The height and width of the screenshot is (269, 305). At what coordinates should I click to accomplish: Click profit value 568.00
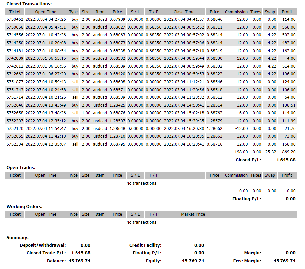pyautogui.click(x=289, y=27)
